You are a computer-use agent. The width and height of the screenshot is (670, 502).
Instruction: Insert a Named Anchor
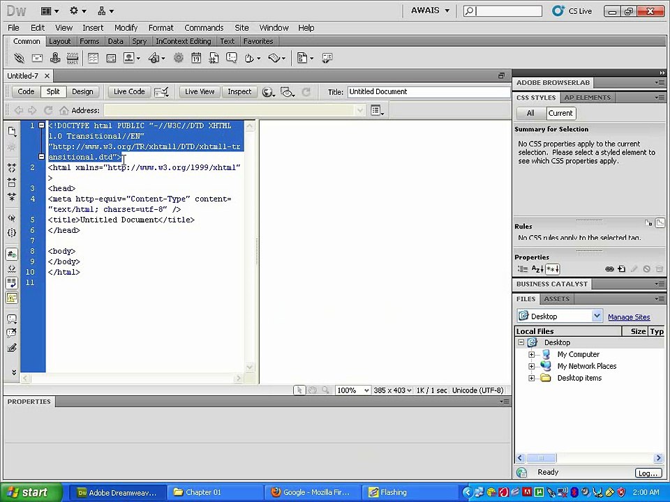tap(54, 58)
